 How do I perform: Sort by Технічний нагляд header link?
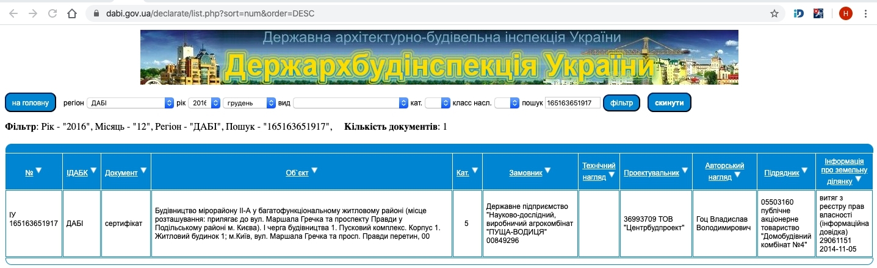[599, 171]
